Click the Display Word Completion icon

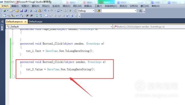[x=17, y=16]
